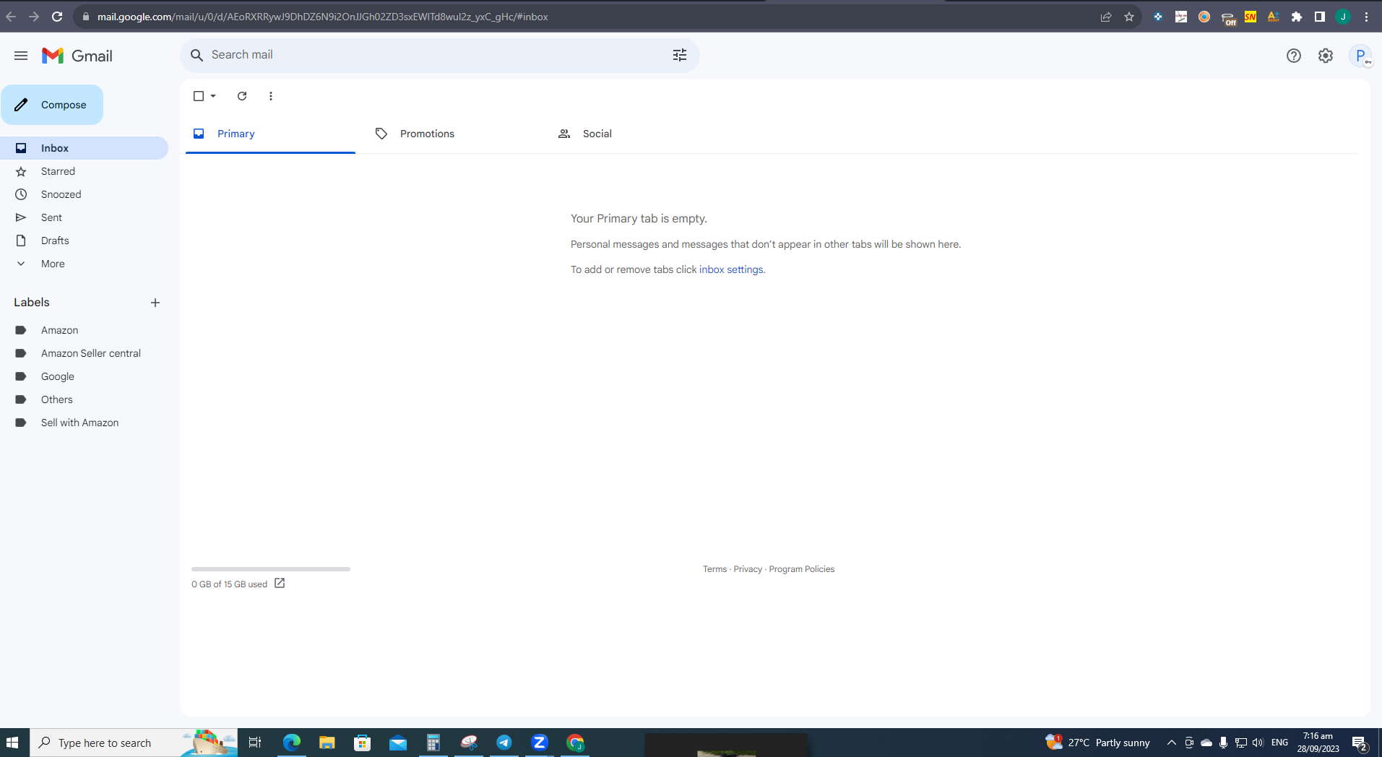The width and height of the screenshot is (1382, 757).
Task: Click the storage usage progress bar
Action: click(271, 569)
